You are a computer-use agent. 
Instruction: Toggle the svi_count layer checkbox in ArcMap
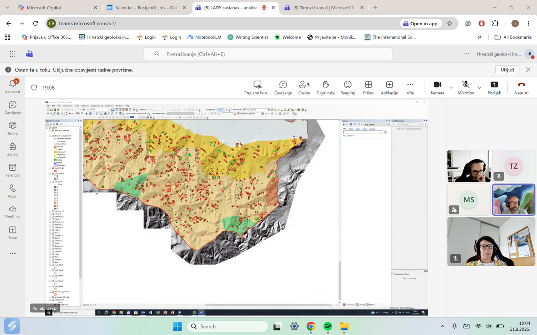pos(53,181)
